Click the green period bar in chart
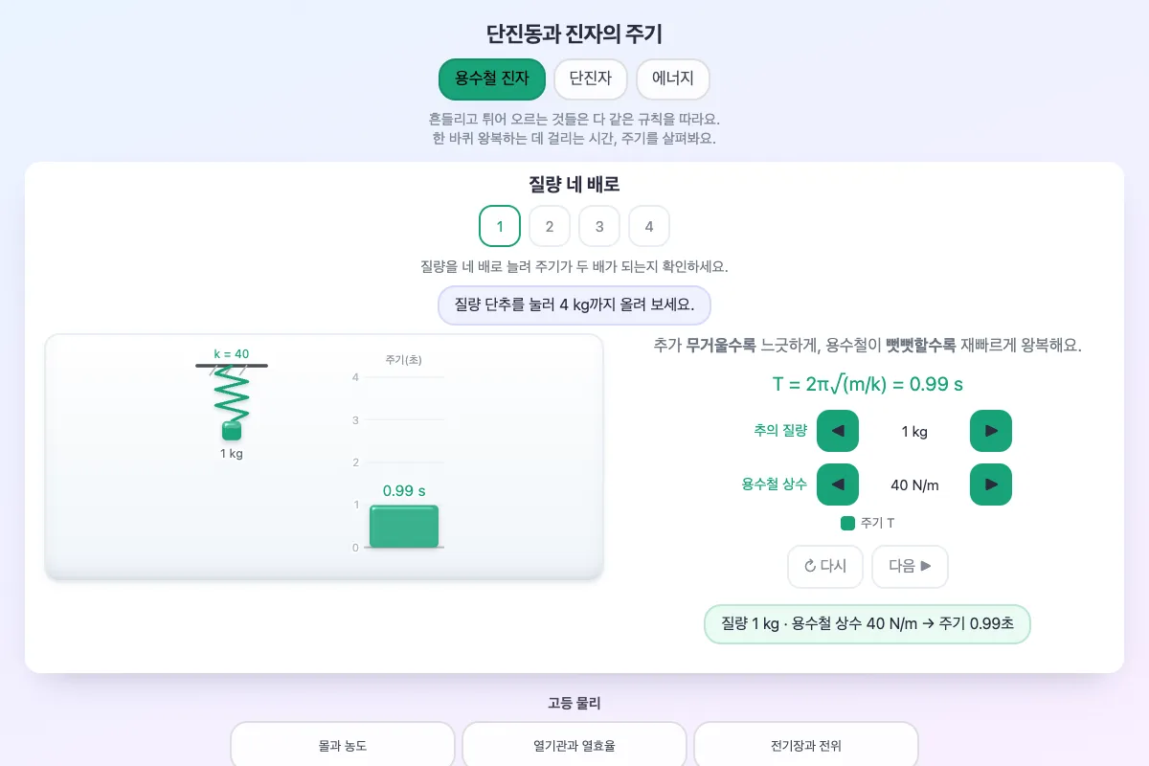Screen dimensions: 1149x766 (404, 527)
